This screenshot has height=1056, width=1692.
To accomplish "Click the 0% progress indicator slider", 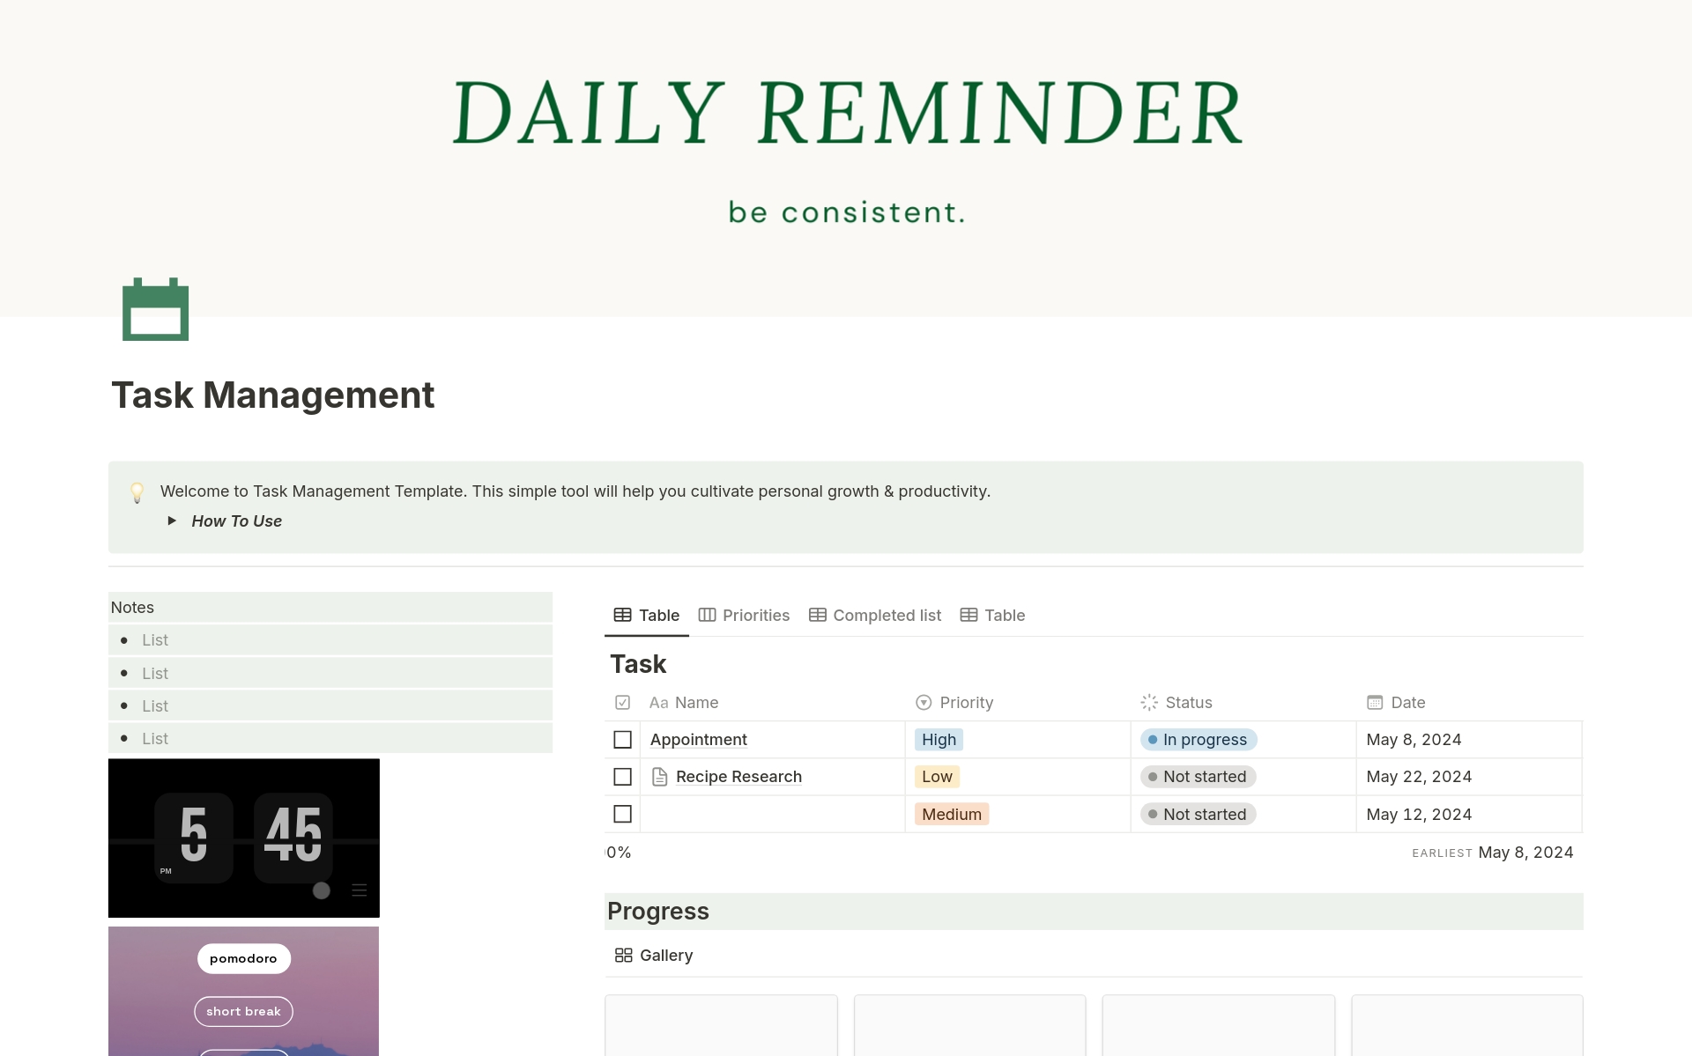I will tap(619, 852).
